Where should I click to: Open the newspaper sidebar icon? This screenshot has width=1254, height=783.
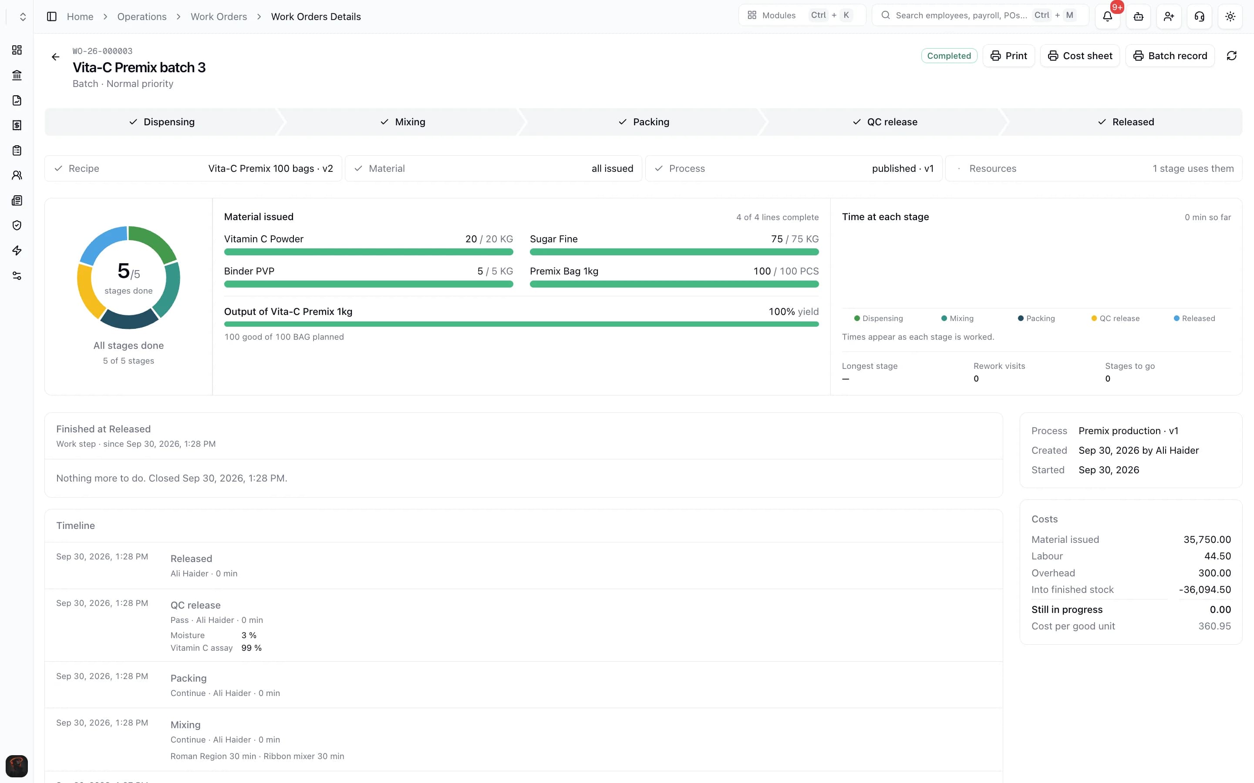coord(17,201)
